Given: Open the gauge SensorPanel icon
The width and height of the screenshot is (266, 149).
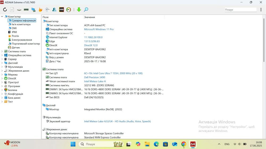Looking at the screenshot, I should (69, 10).
